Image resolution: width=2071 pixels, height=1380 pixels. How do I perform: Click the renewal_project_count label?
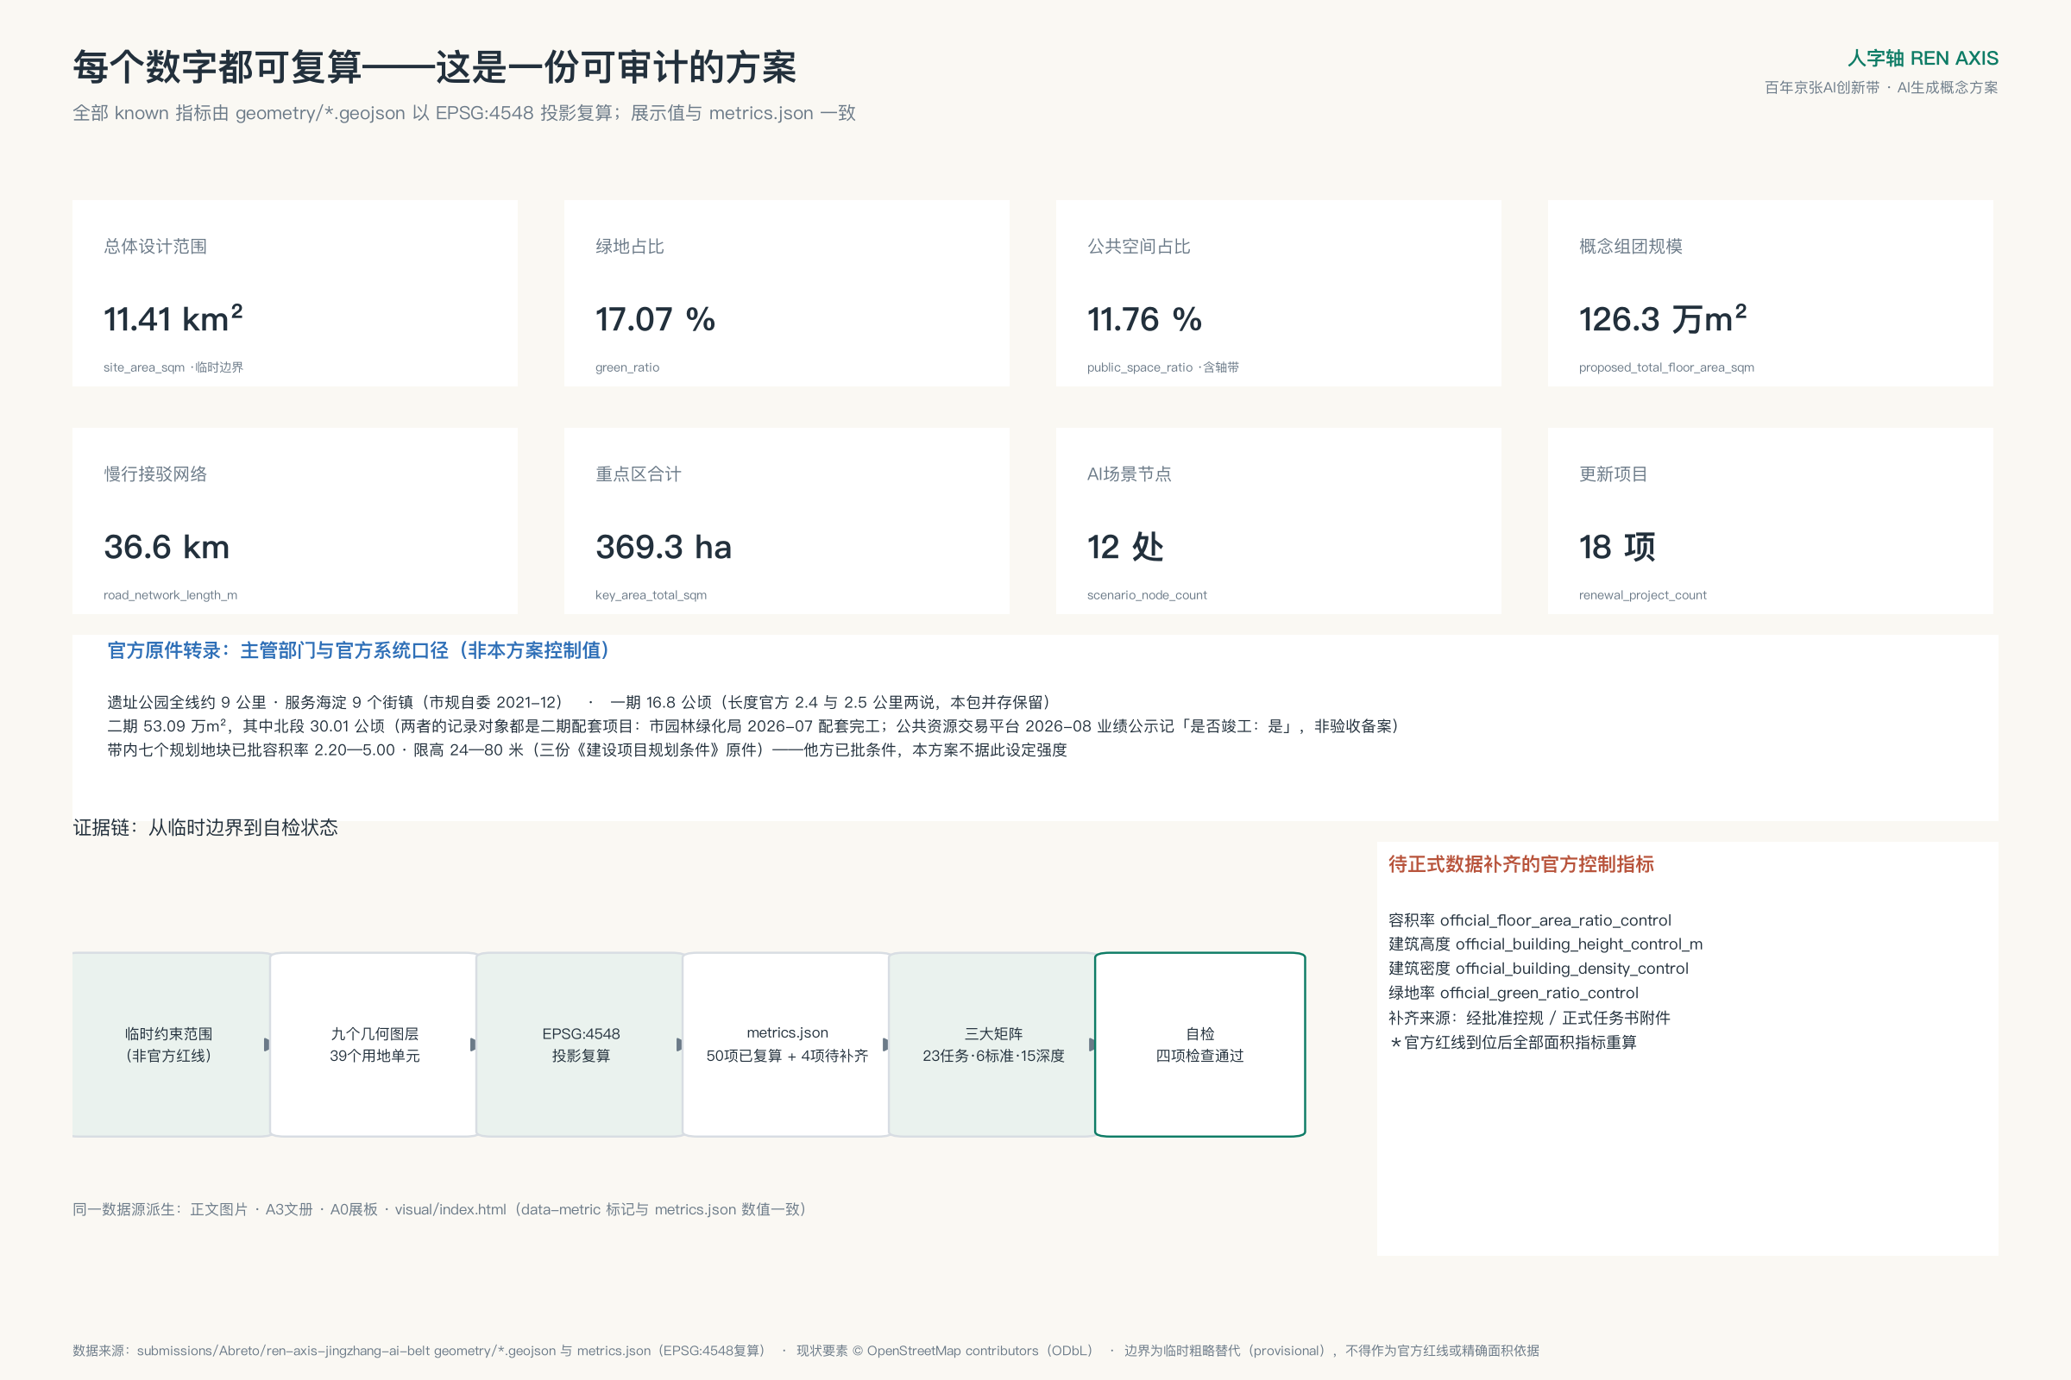click(1642, 595)
